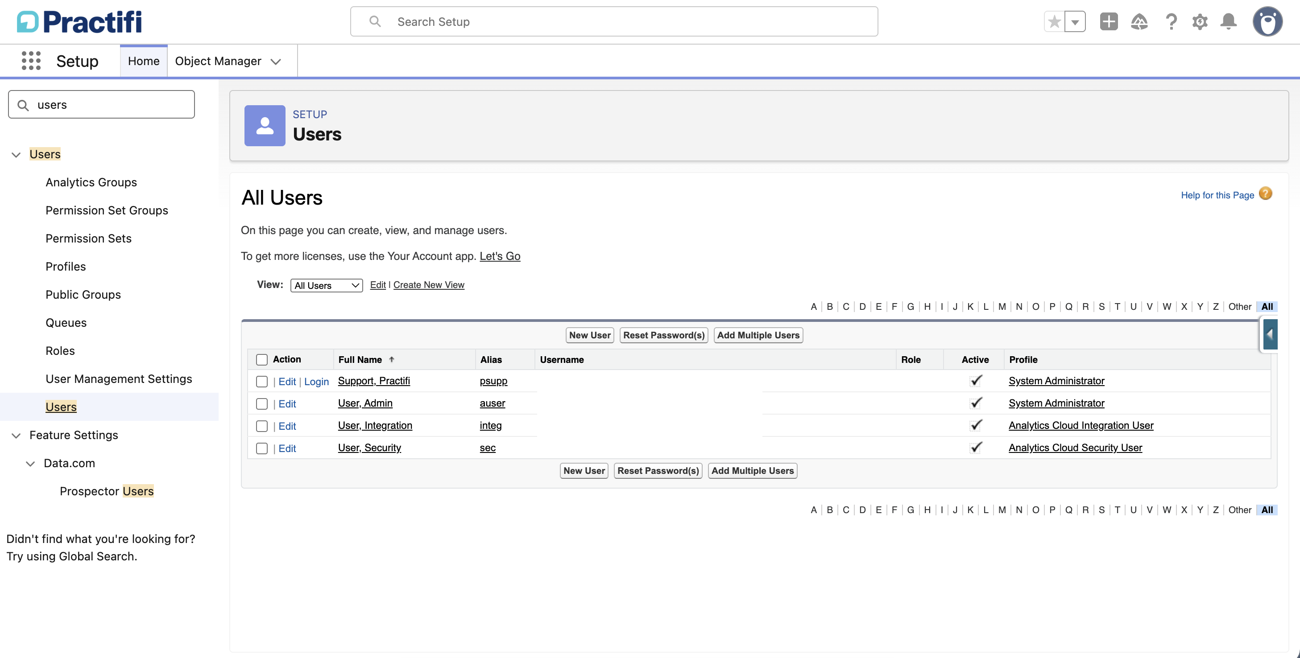Click the top New User button
Viewport: 1300px width, 658px height.
coord(589,335)
